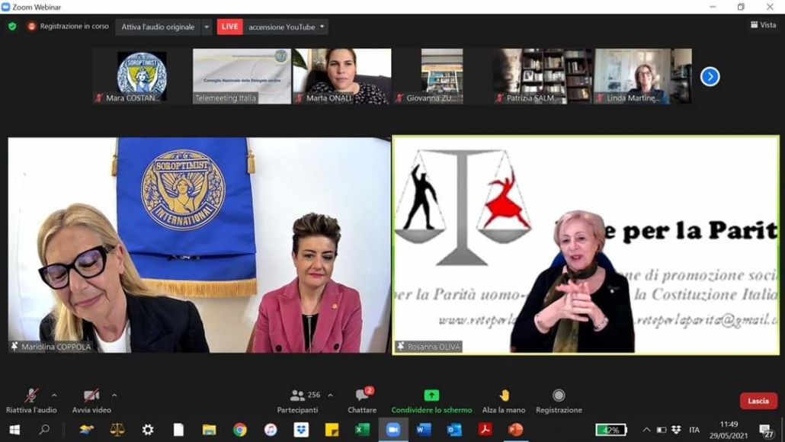Toggle camera with Avvia video
The height and width of the screenshot is (442, 785).
(91, 401)
